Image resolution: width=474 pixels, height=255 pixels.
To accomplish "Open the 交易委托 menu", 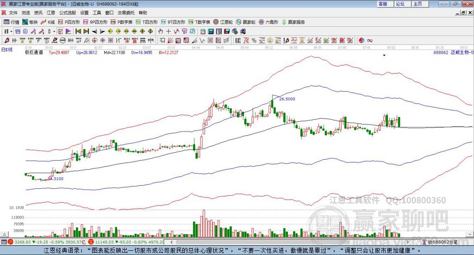I will pyautogui.click(x=126, y=12).
